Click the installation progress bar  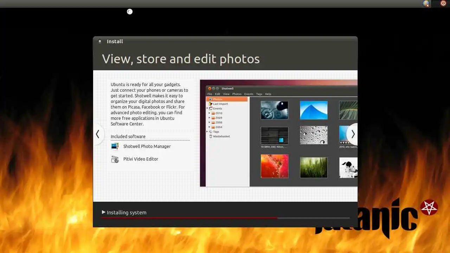(x=225, y=218)
